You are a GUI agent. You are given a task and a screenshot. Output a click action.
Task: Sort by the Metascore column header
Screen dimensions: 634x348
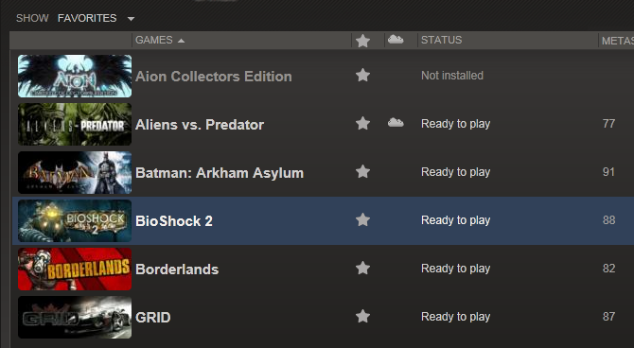(617, 41)
